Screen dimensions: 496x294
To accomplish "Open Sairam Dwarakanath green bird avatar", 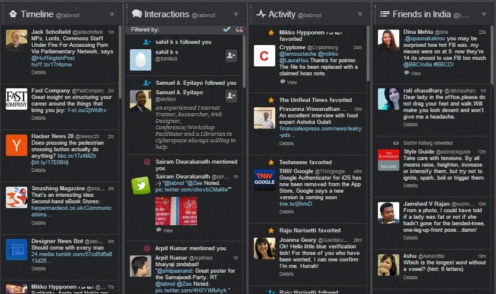I will [141, 185].
